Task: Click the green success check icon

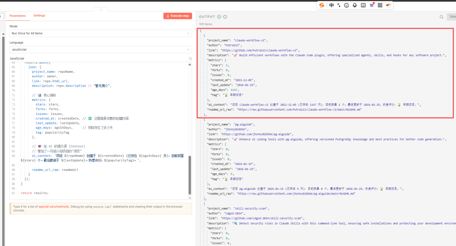Action: (219, 17)
